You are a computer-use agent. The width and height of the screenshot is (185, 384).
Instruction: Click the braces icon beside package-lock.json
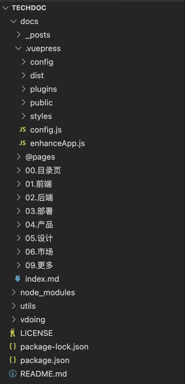[13, 347]
